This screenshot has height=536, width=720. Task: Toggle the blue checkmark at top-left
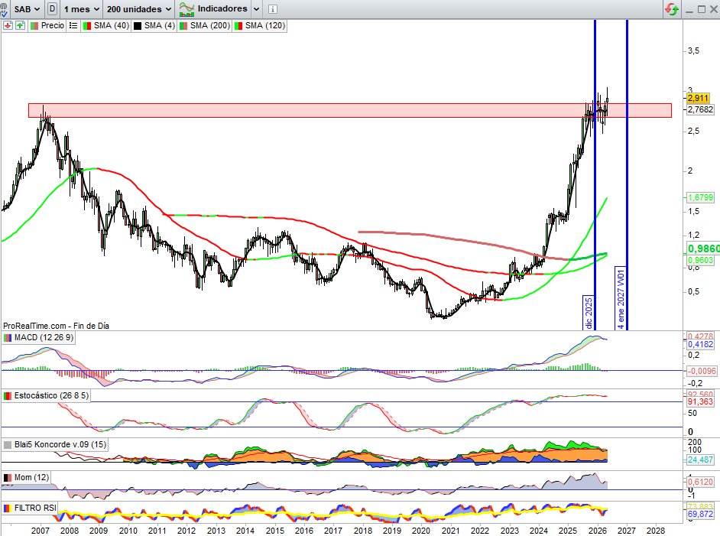[x=3, y=13]
